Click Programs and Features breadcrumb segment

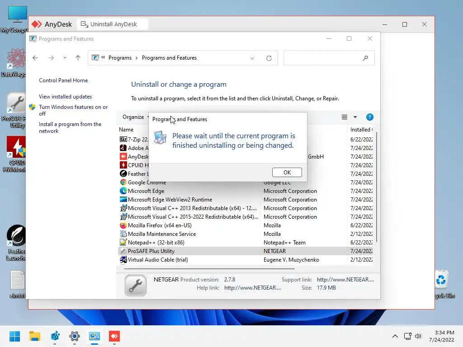[169, 58]
